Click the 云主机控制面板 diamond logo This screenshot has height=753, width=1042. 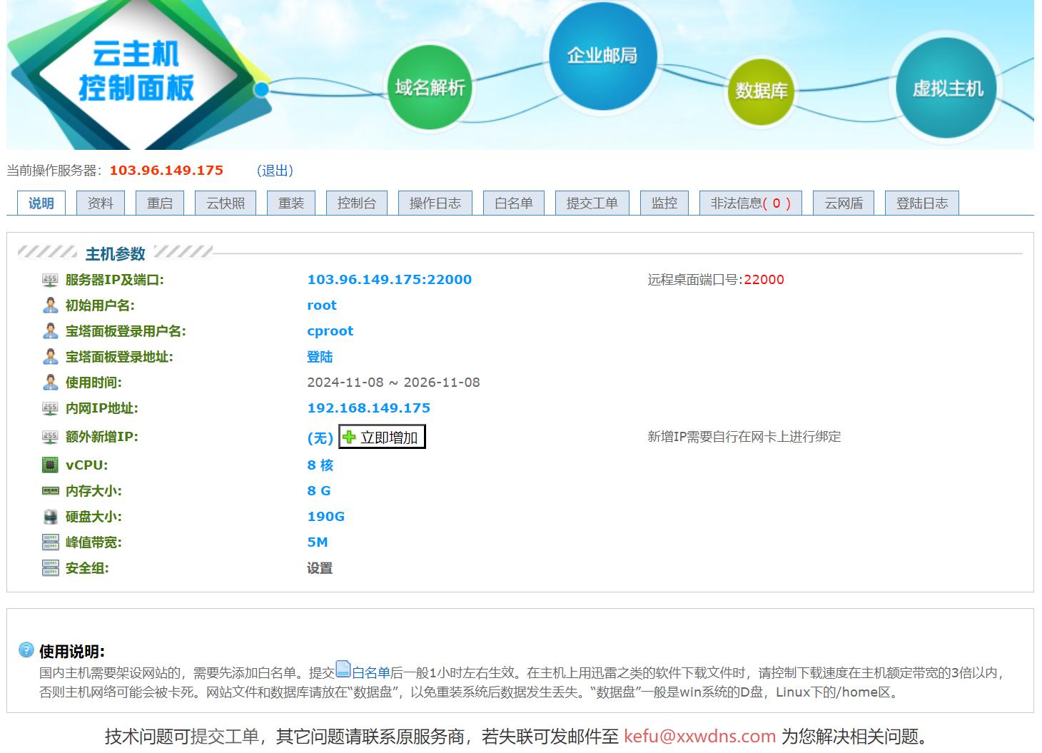point(136,71)
